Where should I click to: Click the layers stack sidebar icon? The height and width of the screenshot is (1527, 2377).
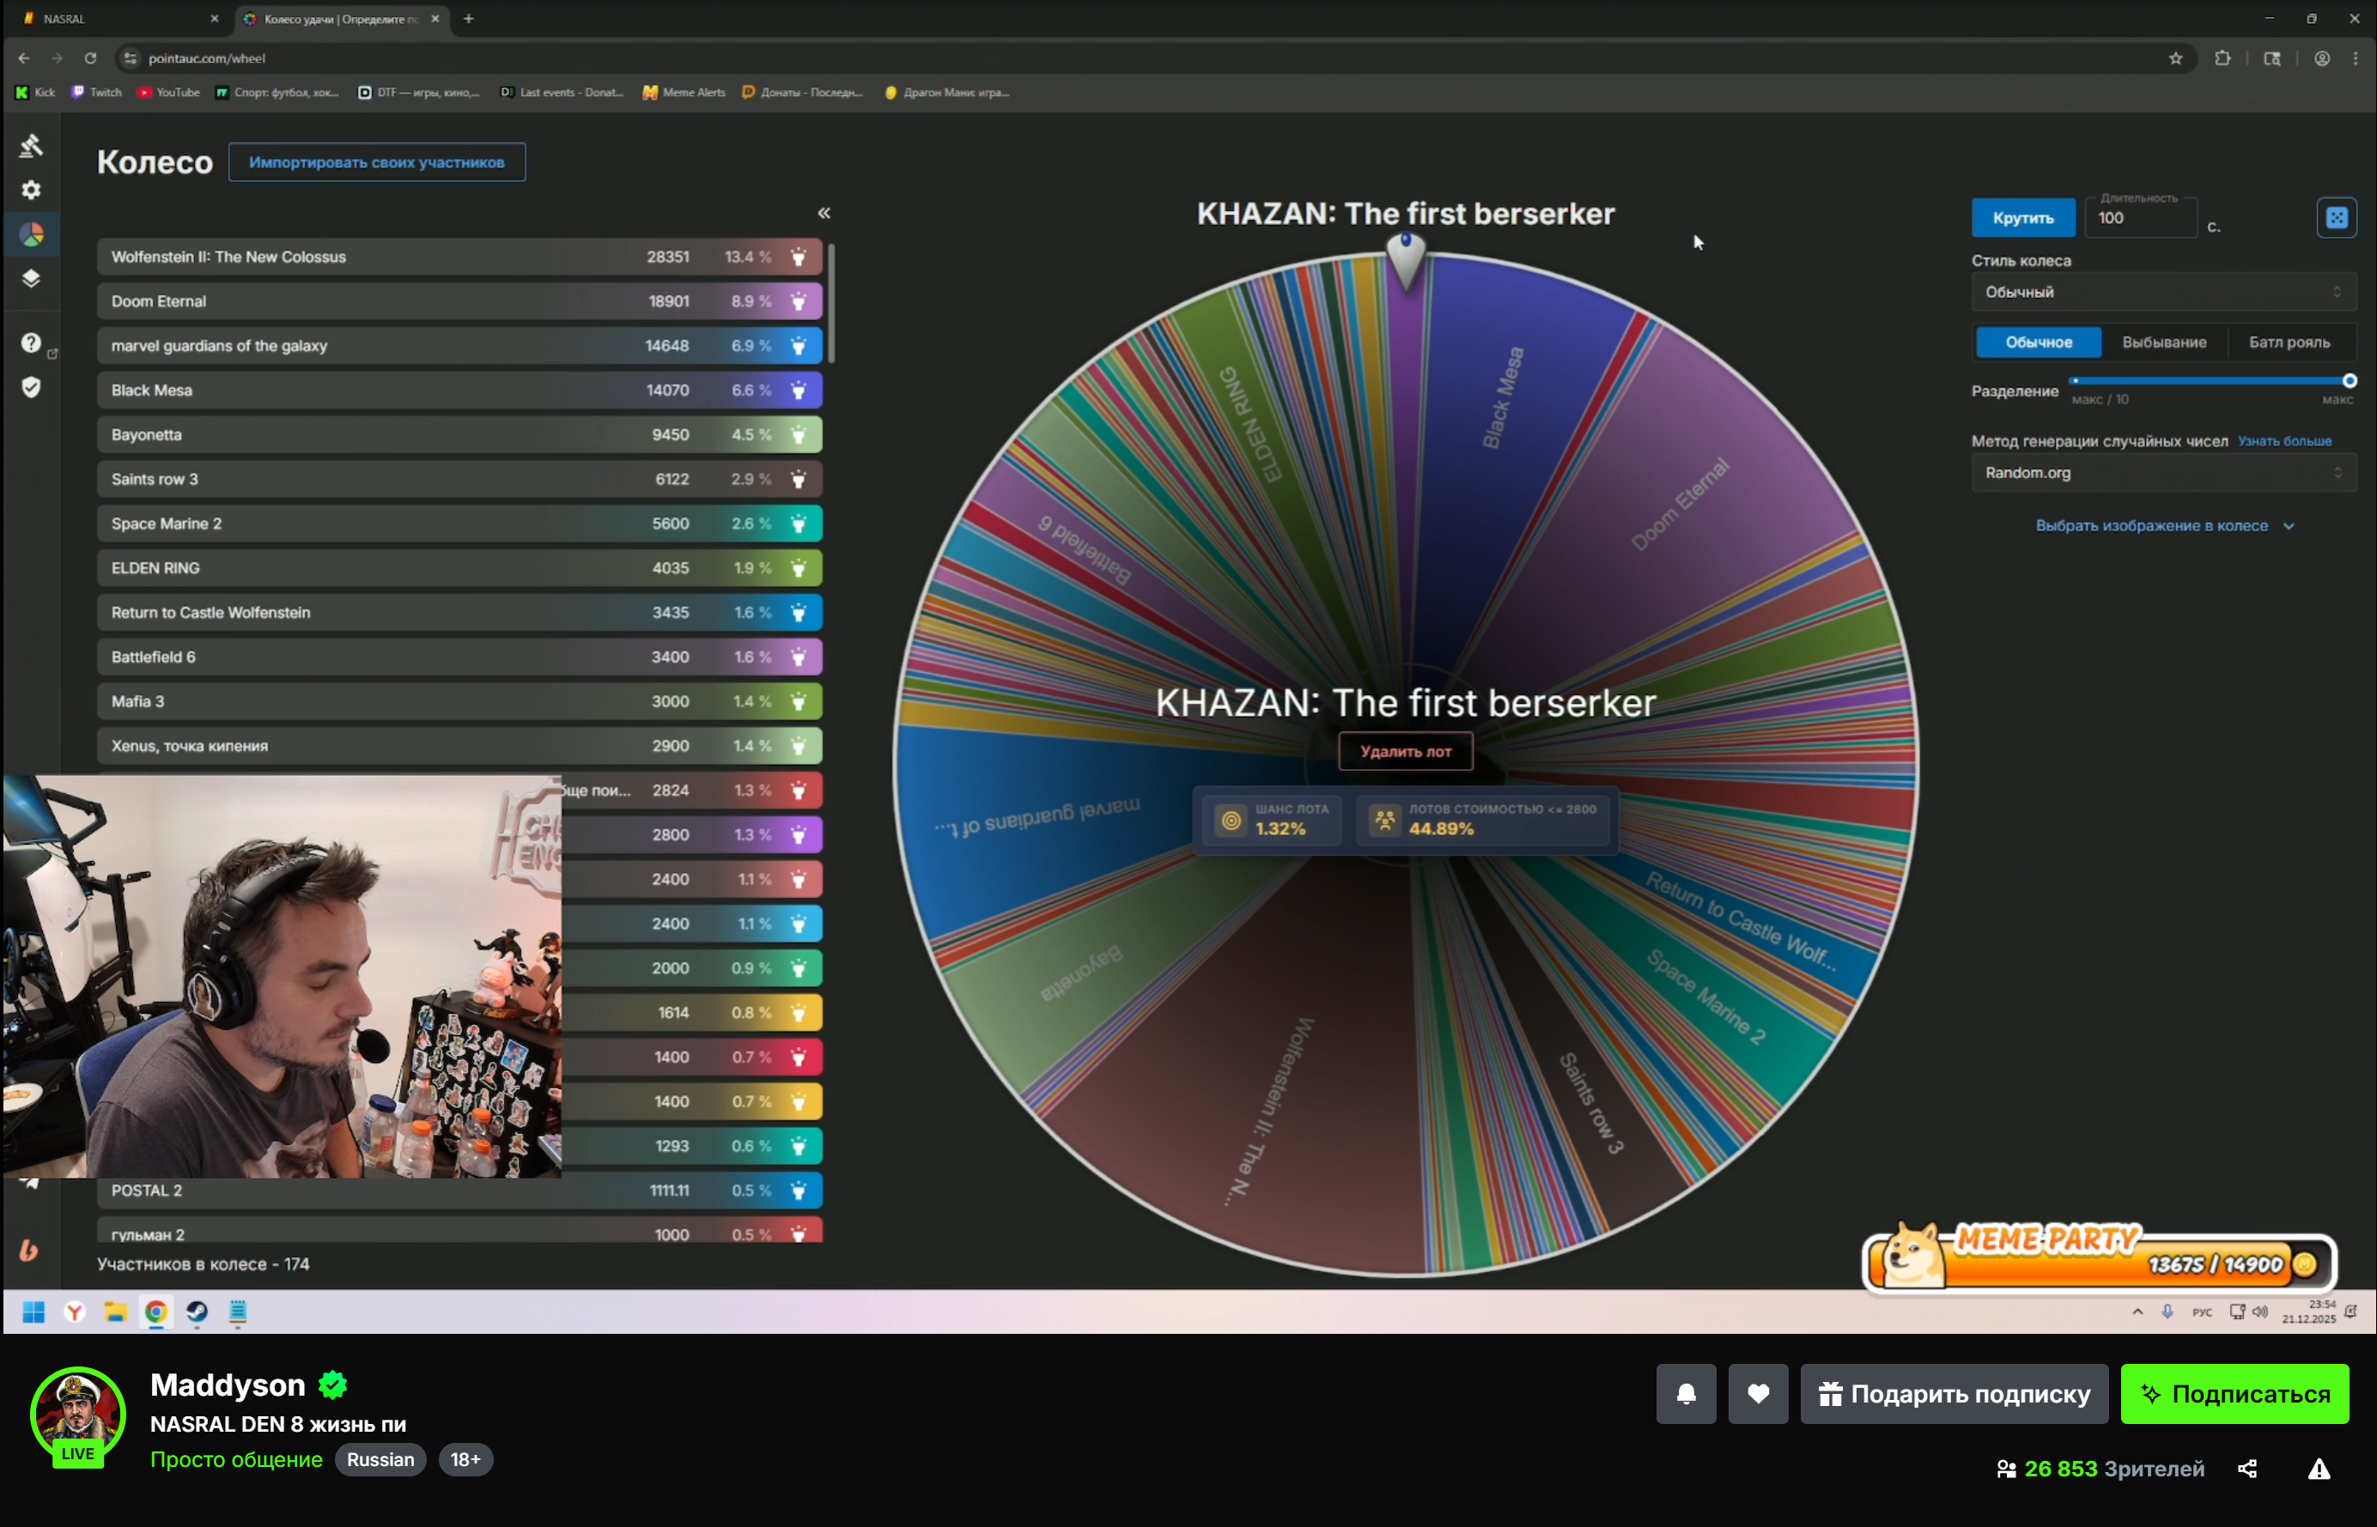coord(31,279)
